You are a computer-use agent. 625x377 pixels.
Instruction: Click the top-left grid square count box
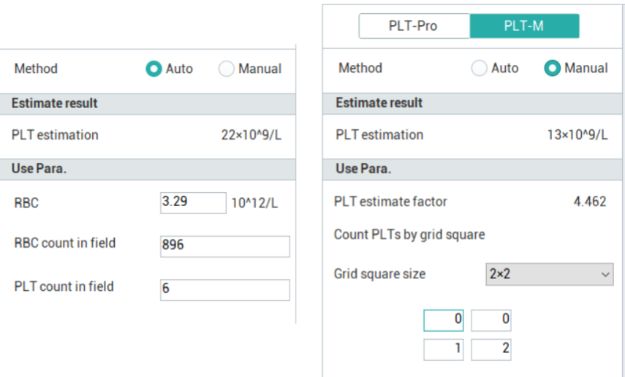(443, 320)
